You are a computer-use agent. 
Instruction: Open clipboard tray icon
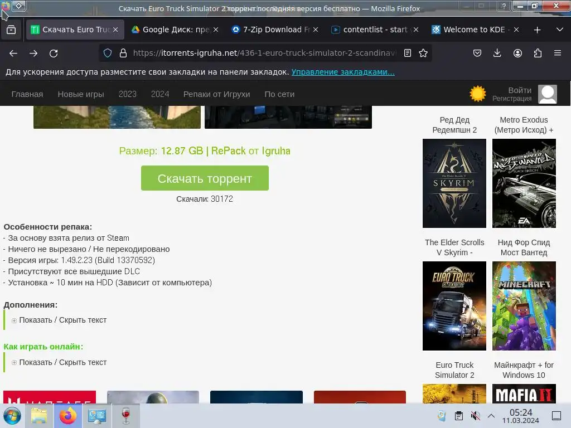pos(459,416)
